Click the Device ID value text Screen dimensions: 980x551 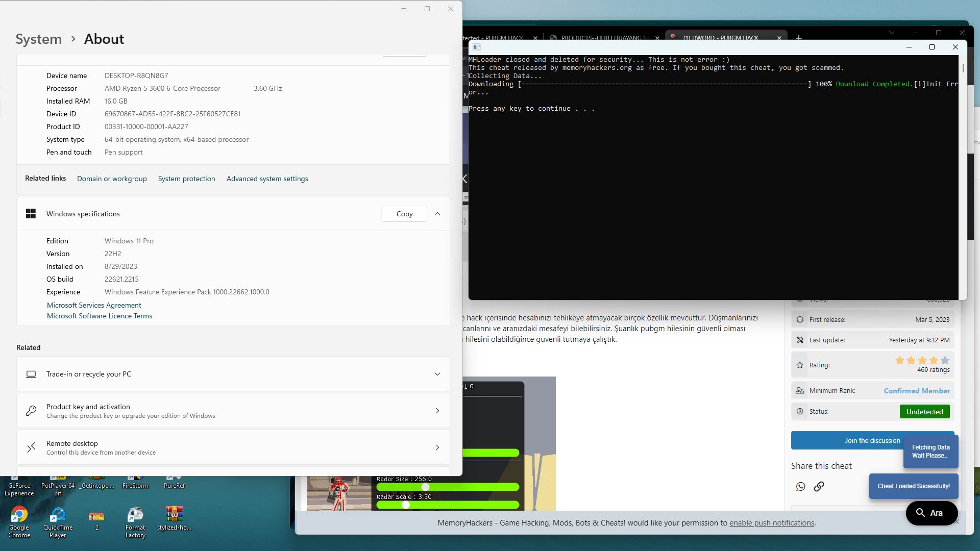tap(173, 114)
